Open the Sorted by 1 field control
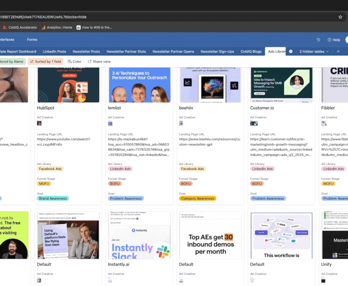The height and width of the screenshot is (286, 348). click(46, 62)
